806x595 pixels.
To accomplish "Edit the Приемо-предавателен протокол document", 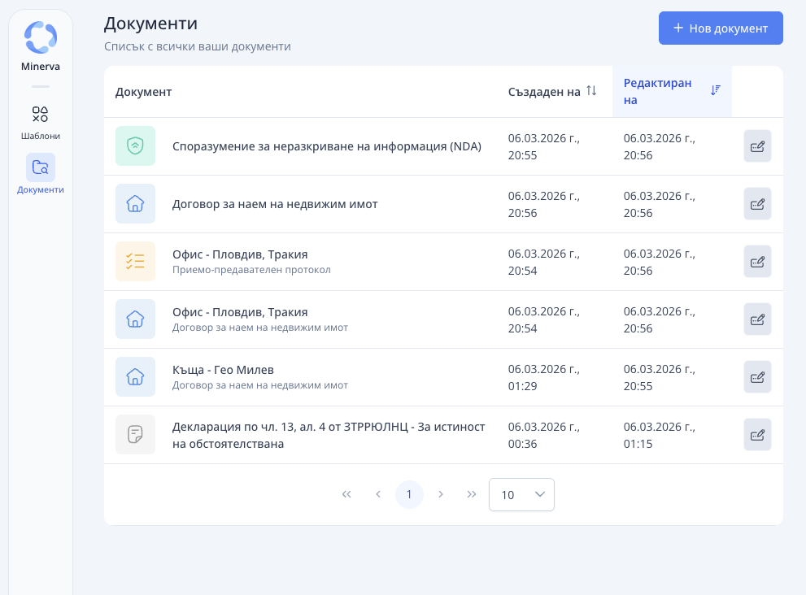I will click(756, 261).
